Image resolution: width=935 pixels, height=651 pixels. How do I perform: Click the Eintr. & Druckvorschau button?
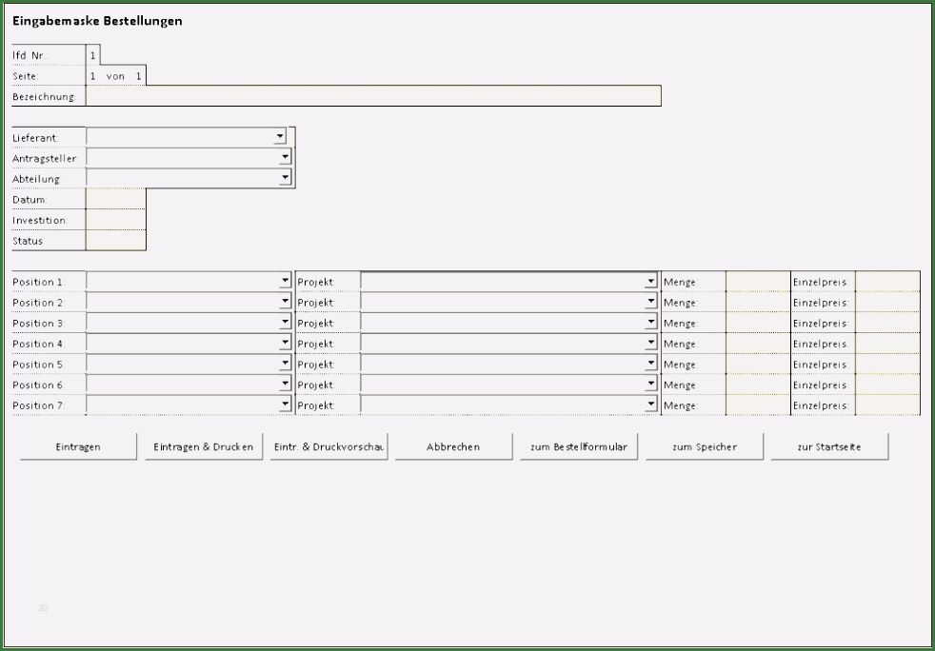pos(328,446)
